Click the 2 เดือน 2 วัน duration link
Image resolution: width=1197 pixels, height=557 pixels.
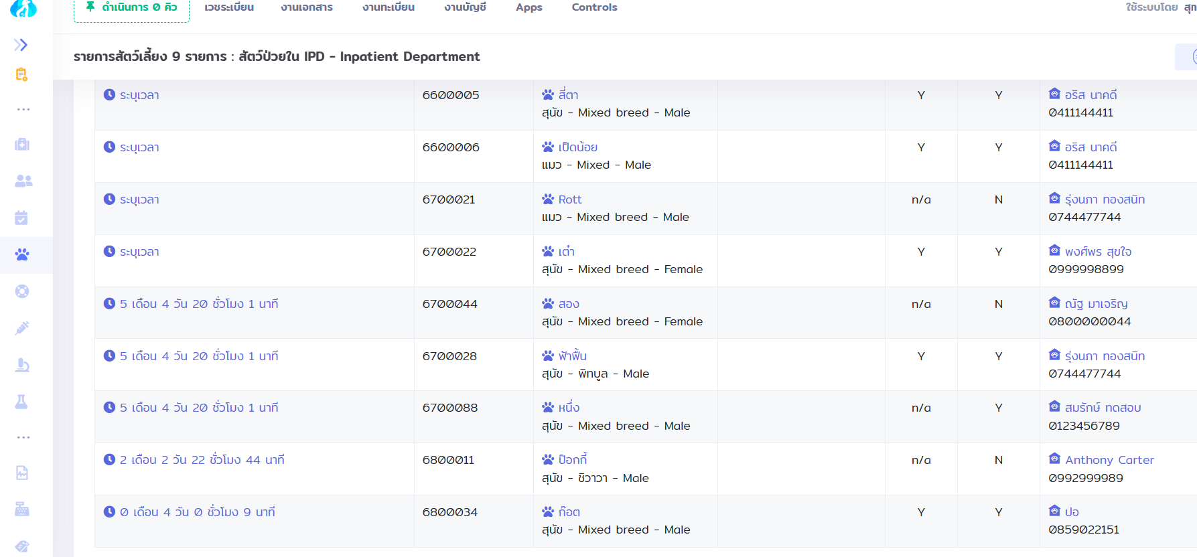point(202,460)
